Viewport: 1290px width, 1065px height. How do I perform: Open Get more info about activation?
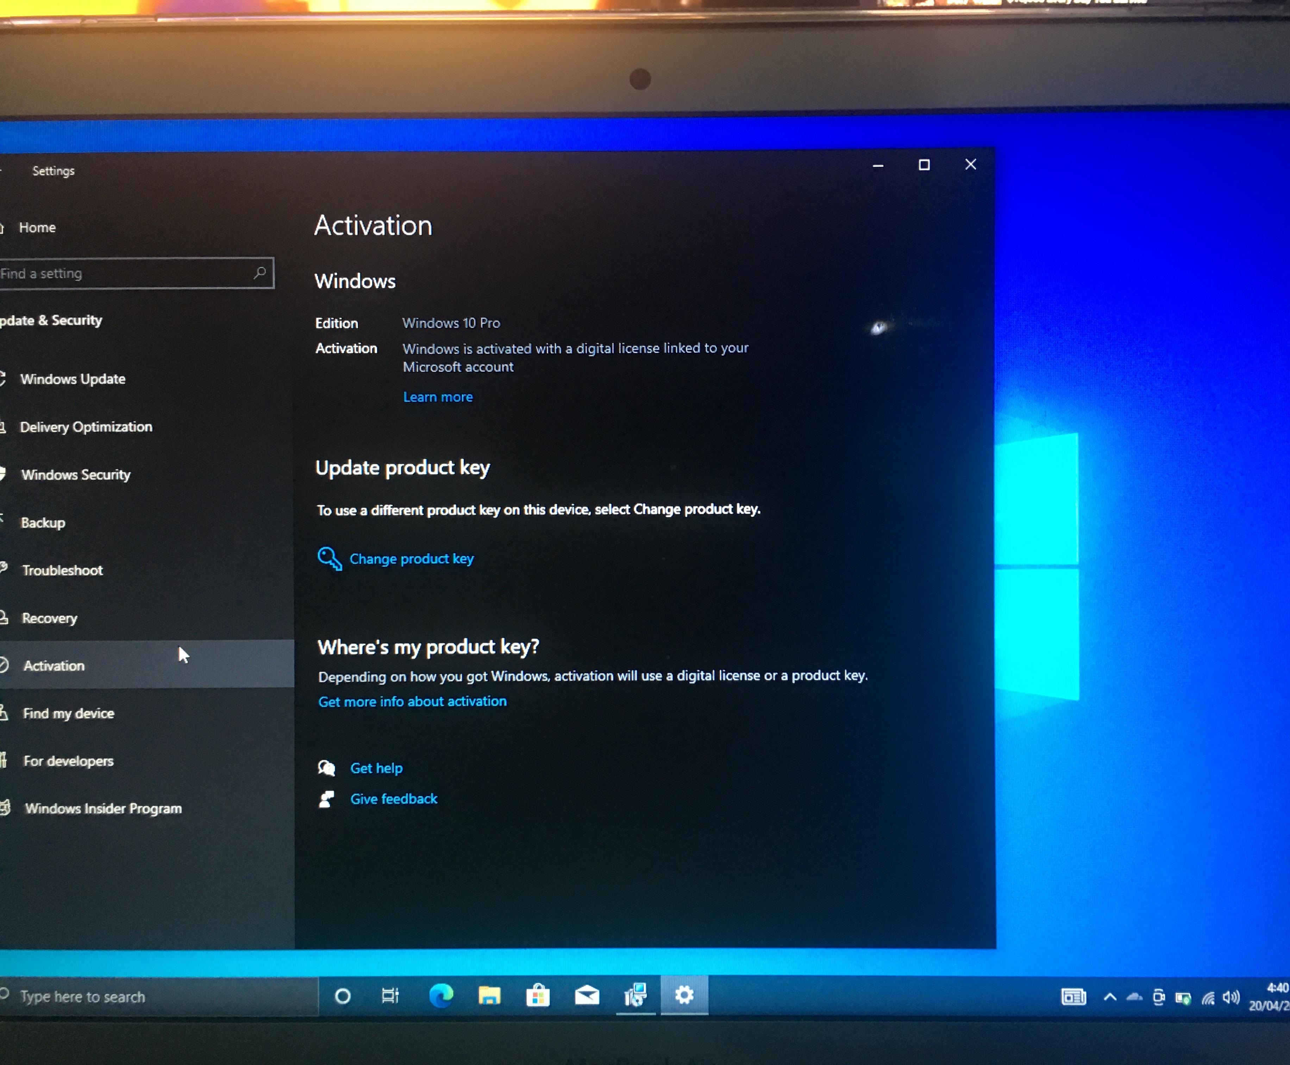coord(413,701)
